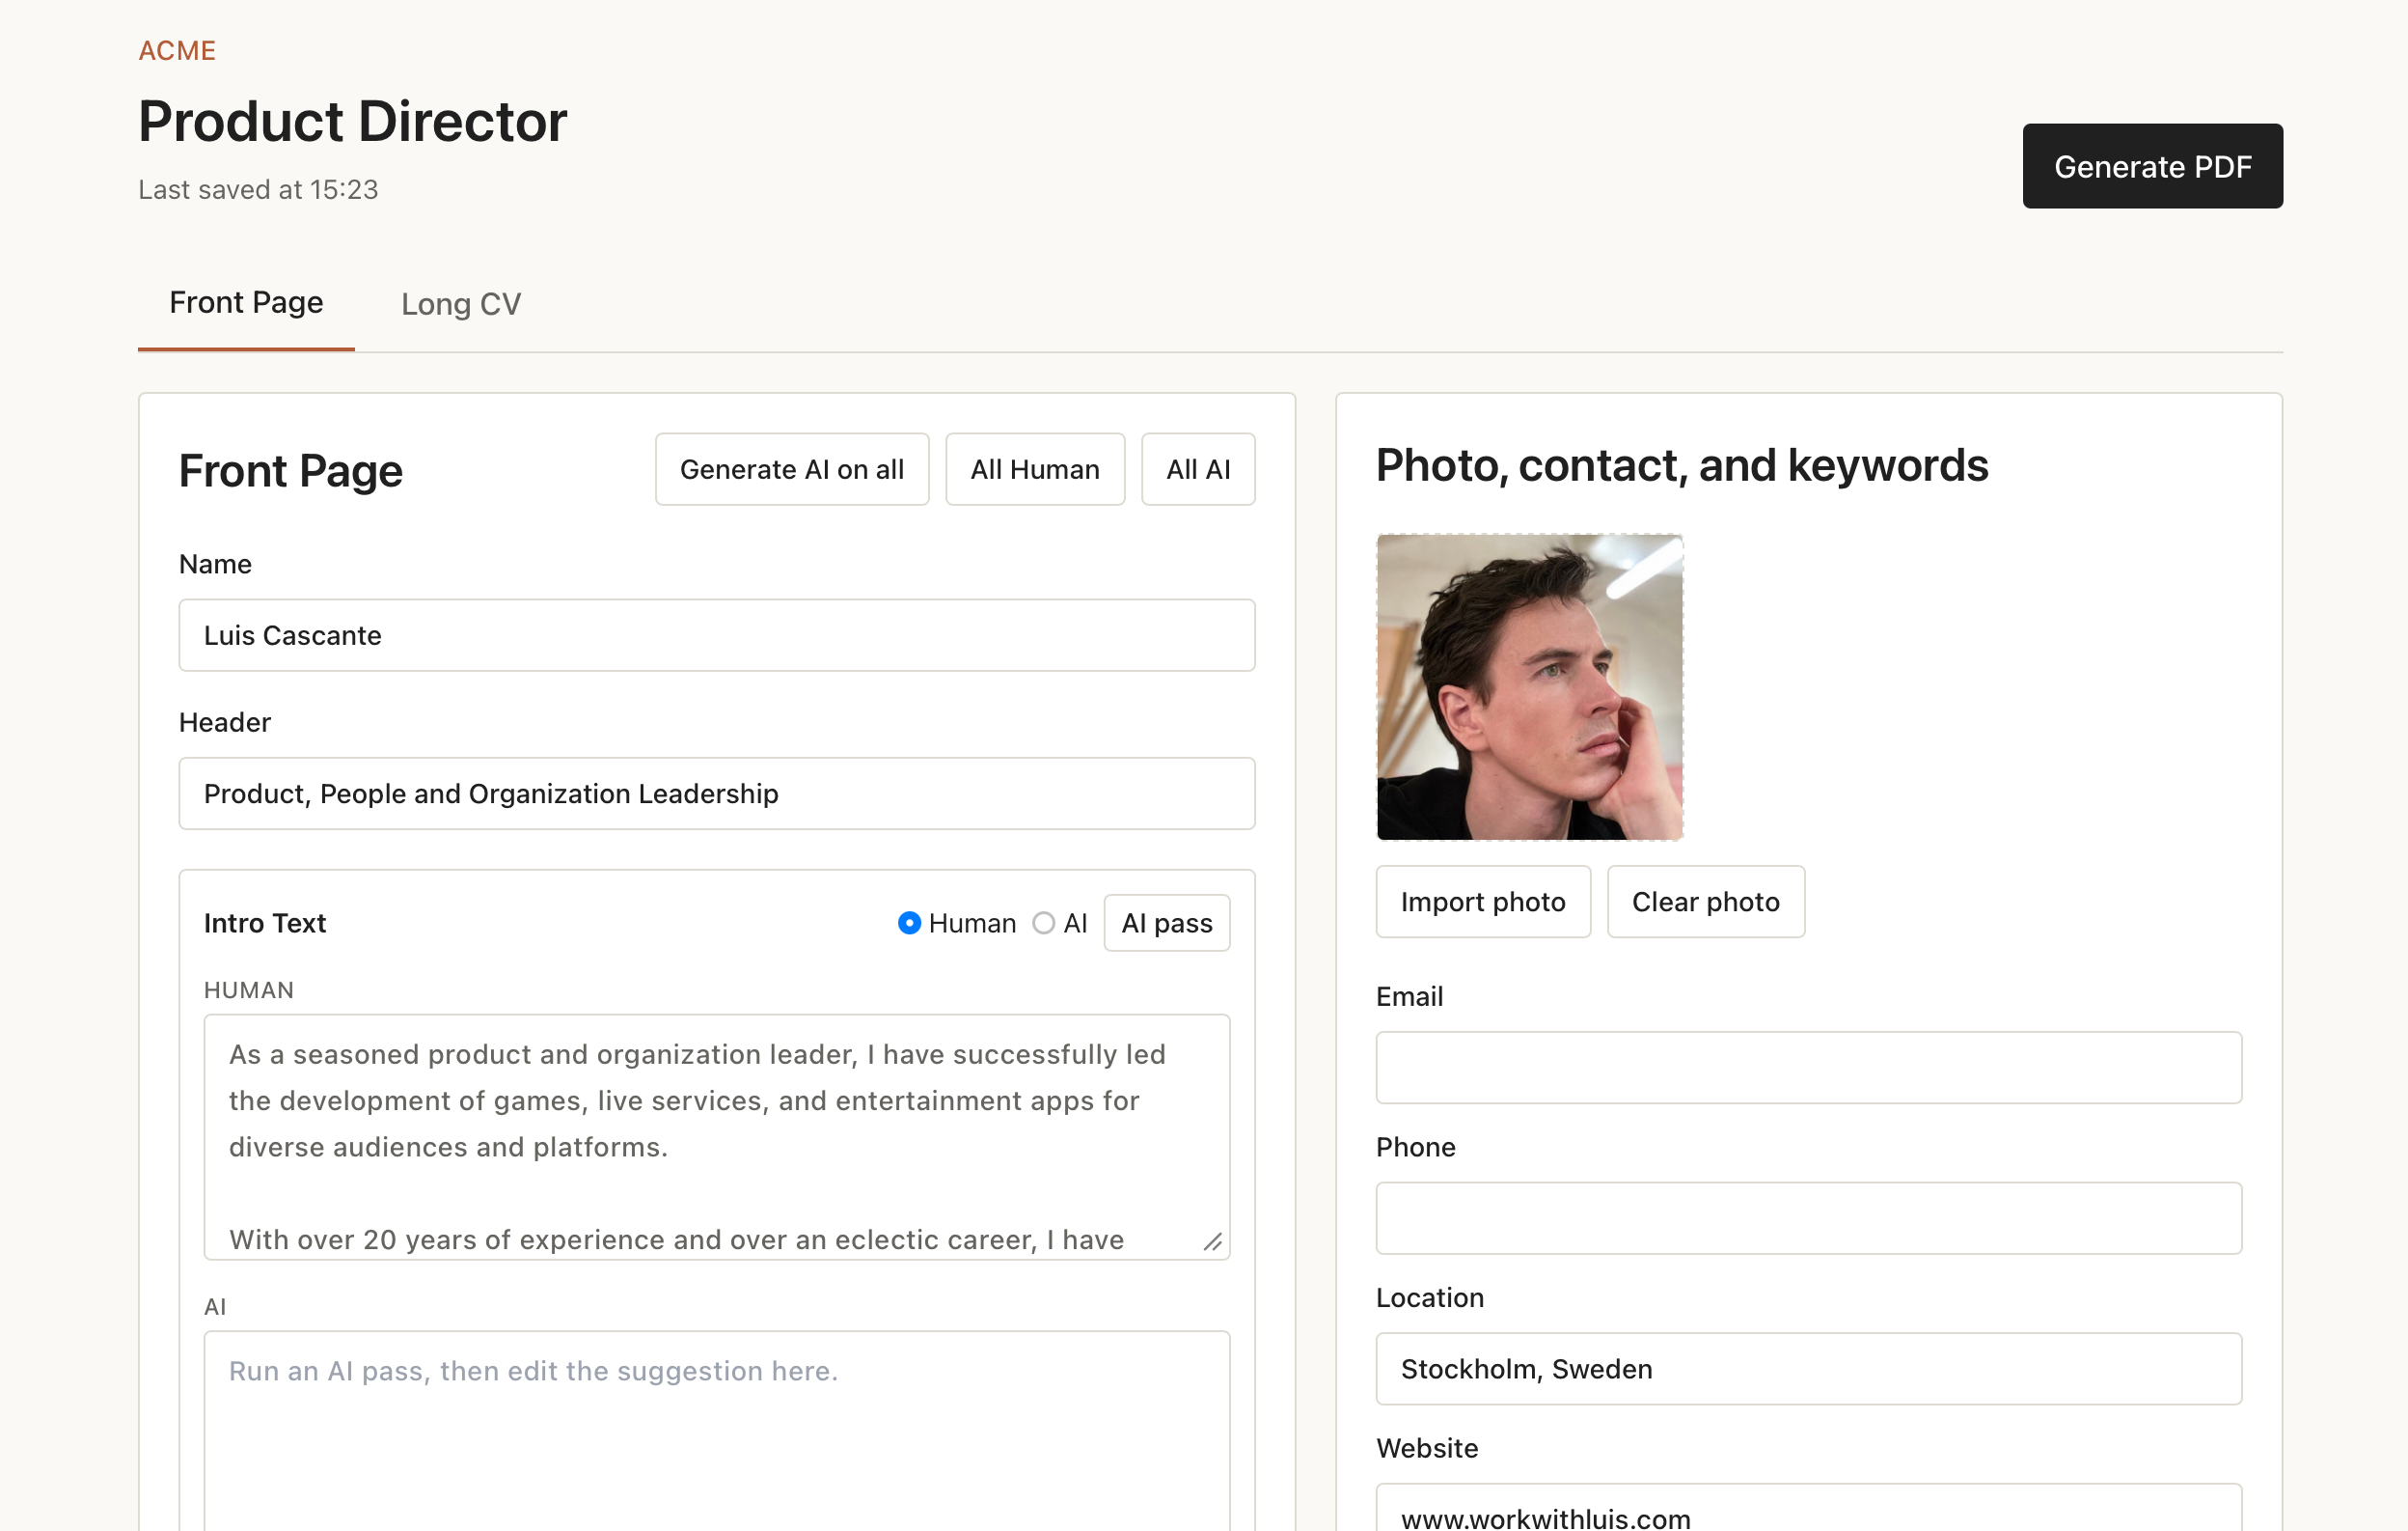
Task: Click Import photo
Action: click(1483, 902)
